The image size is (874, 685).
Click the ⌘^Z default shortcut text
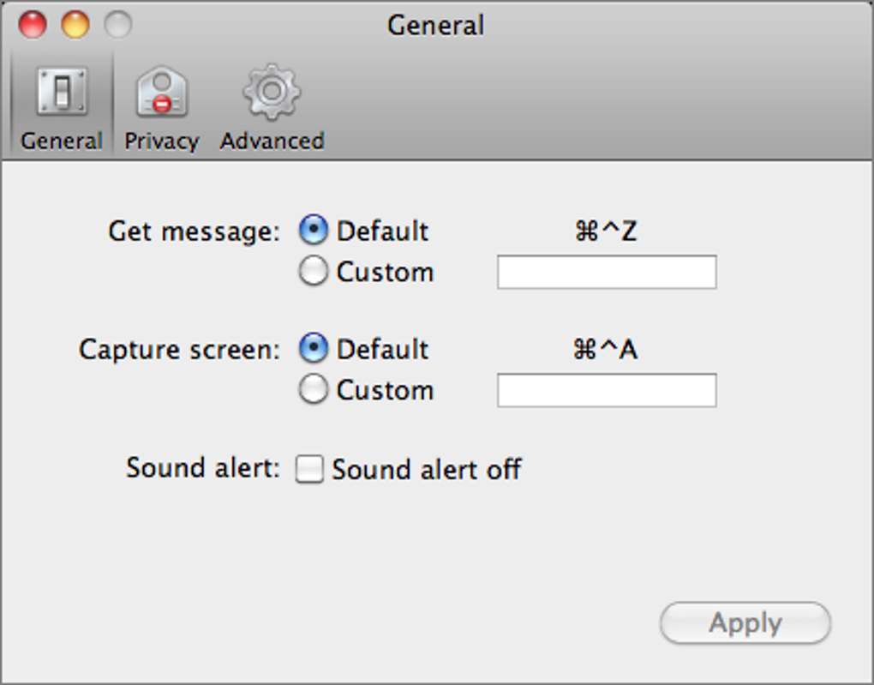pyautogui.click(x=606, y=231)
